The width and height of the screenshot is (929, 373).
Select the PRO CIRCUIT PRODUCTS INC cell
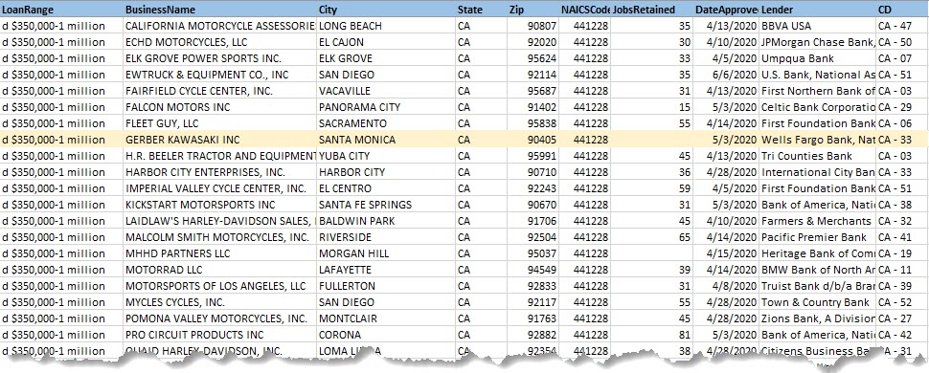220,335
